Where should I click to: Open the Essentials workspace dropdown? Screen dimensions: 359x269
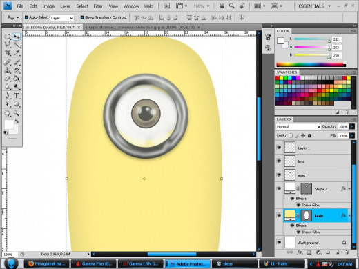point(314,6)
